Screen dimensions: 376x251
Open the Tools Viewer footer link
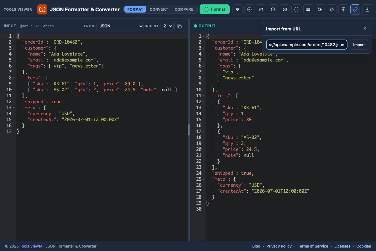tap(31, 246)
